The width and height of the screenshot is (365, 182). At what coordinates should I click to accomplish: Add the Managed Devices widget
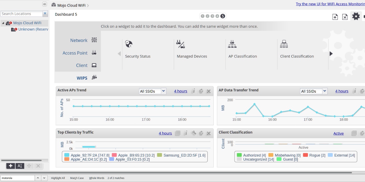(192, 48)
